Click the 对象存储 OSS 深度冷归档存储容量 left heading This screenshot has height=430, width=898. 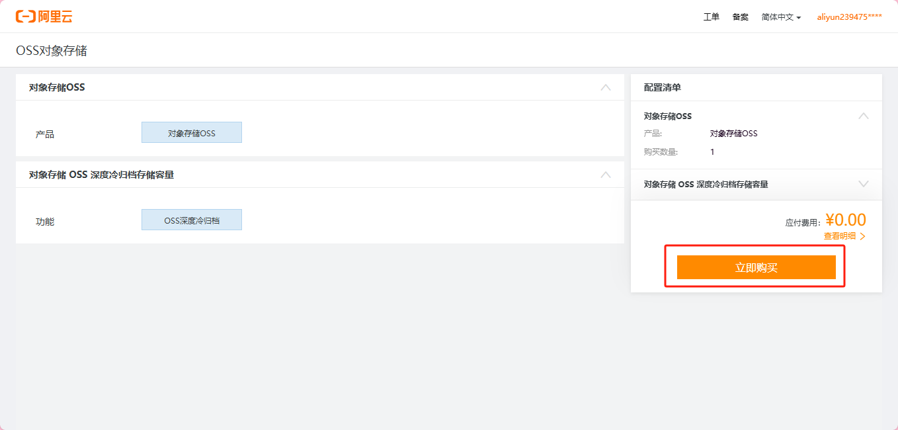[x=101, y=175]
